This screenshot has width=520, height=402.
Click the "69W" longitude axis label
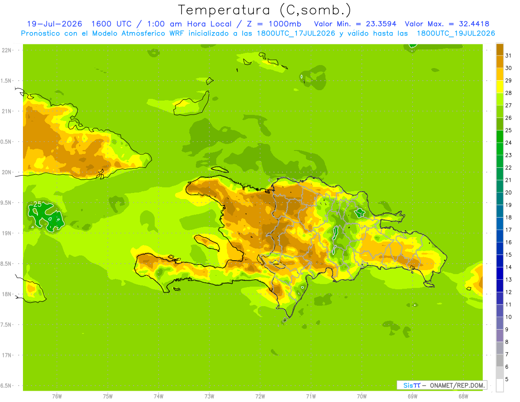413,396
